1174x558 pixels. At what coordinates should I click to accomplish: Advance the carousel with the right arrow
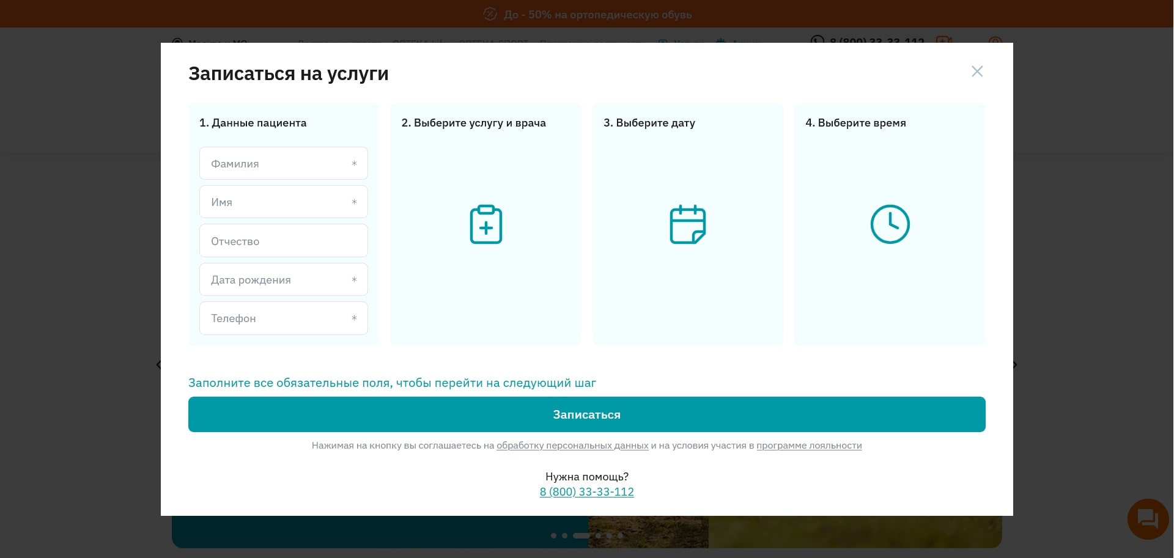pyautogui.click(x=1014, y=364)
